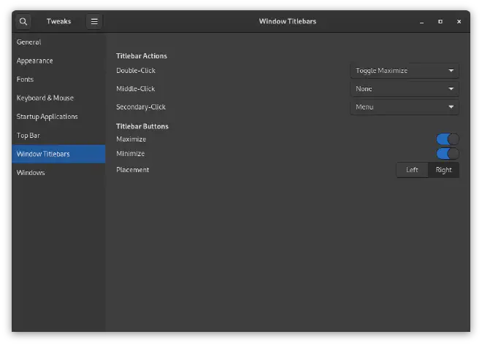Toggle the Maximize titlebar button switch
This screenshot has width=482, height=345.
(447, 139)
